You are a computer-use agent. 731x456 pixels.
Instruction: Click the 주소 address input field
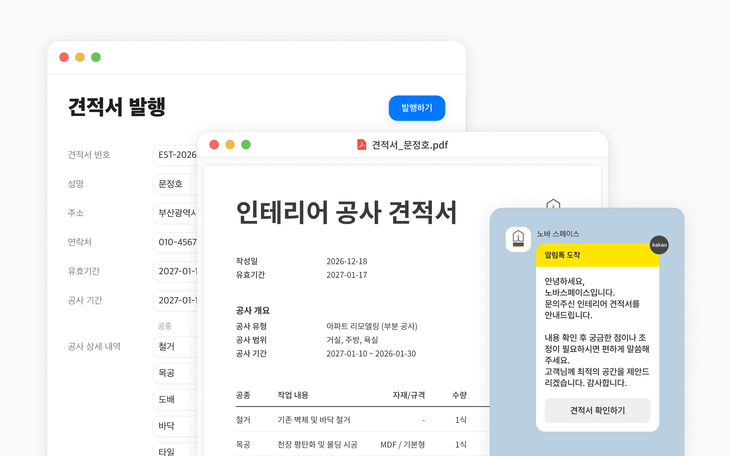(x=176, y=213)
